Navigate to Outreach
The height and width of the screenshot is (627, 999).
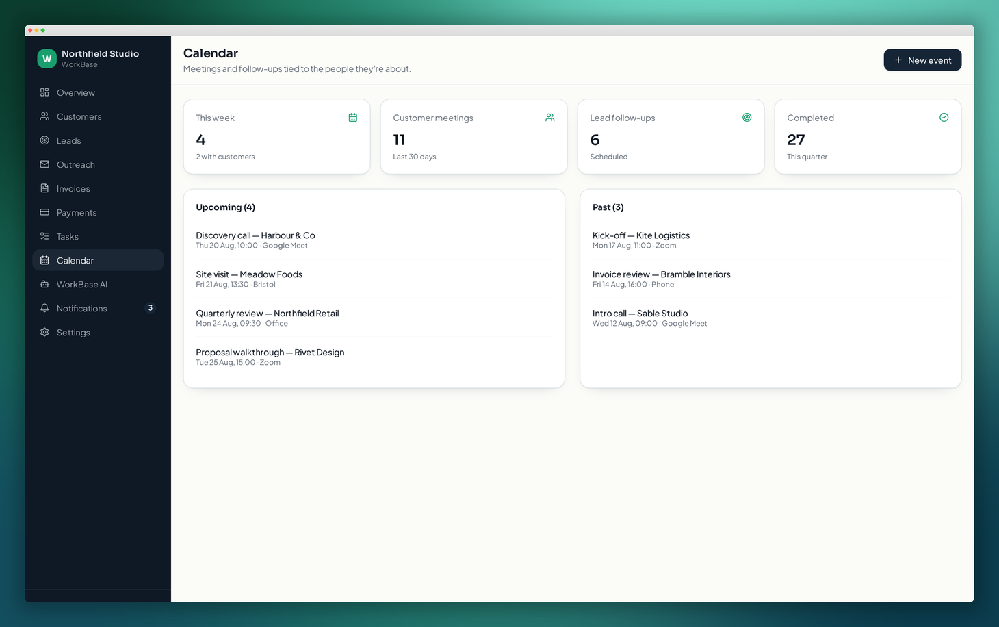tap(98, 164)
